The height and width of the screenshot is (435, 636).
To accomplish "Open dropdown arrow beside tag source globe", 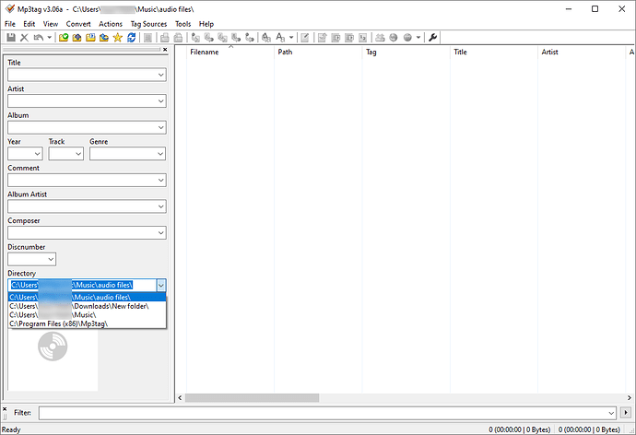I will coord(418,38).
